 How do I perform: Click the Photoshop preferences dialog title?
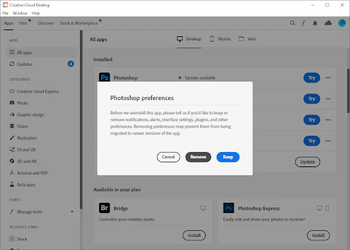[142, 98]
